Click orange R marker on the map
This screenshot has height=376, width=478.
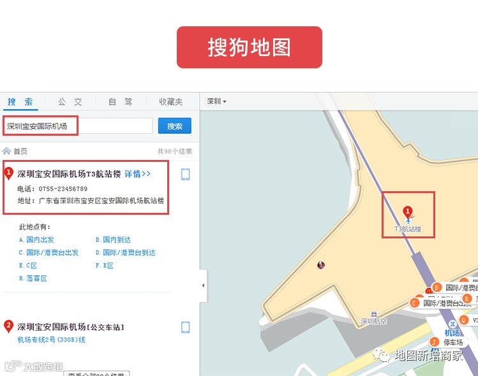coord(467,298)
